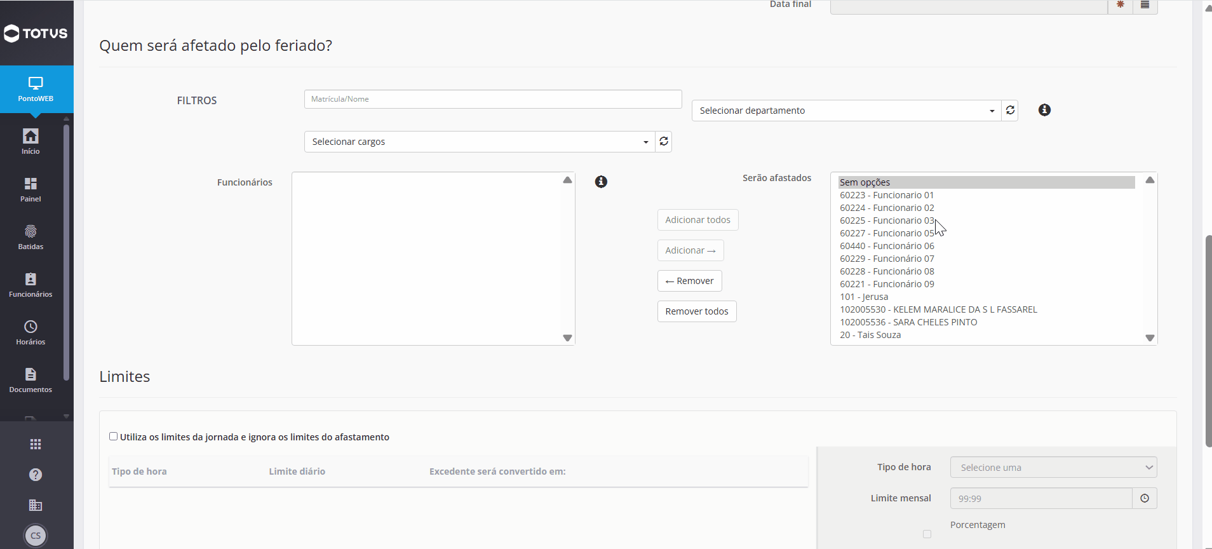Select '60224 - Funcionario 02' entry

(x=986, y=208)
